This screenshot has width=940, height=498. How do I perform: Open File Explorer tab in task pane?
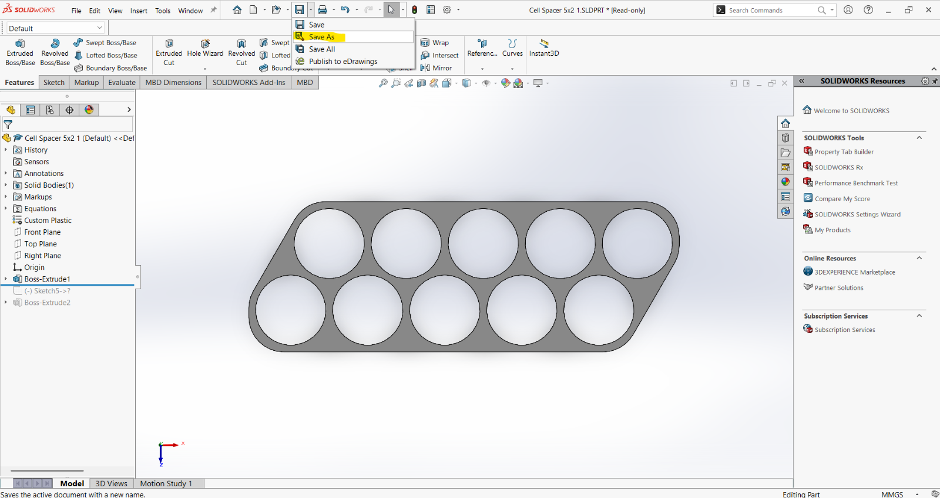785,153
